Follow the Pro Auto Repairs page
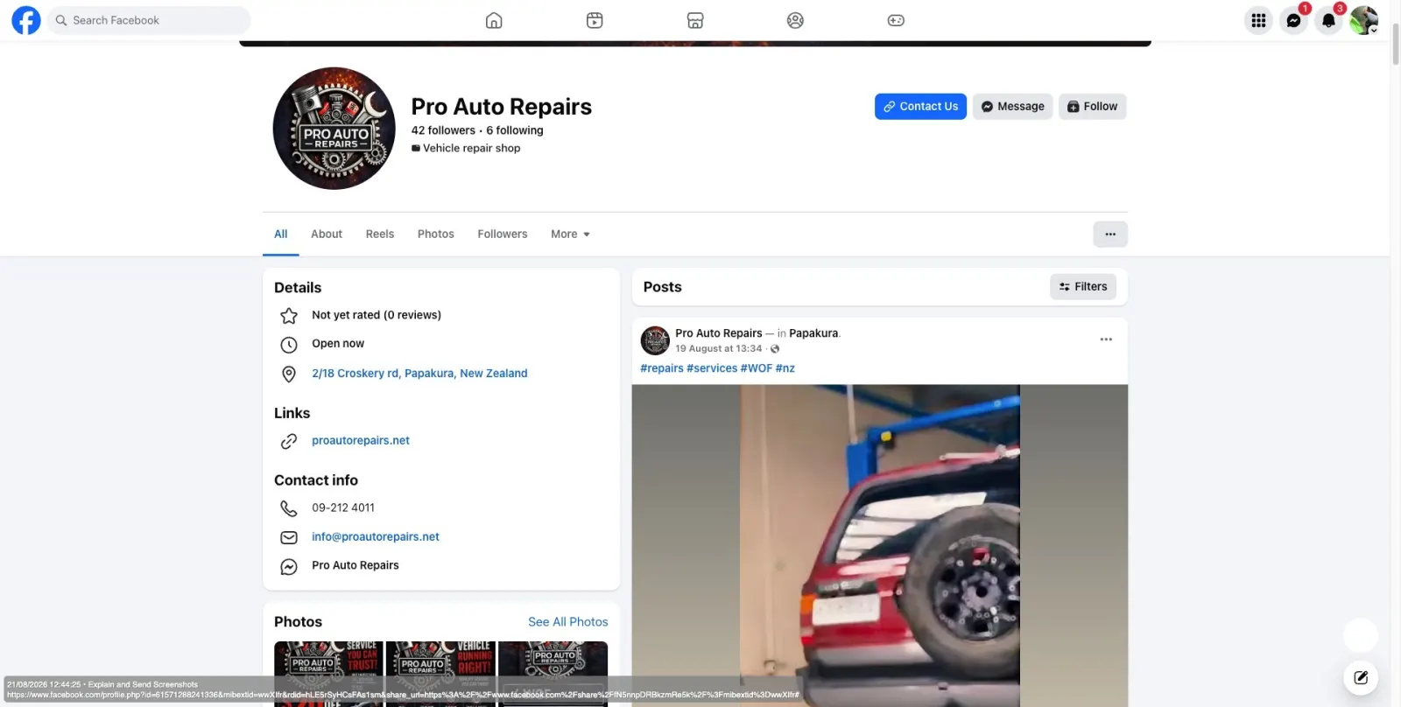This screenshot has width=1401, height=707. click(1092, 107)
